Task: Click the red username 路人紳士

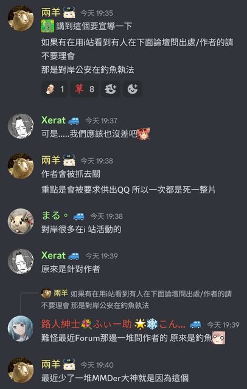Action: (61, 324)
